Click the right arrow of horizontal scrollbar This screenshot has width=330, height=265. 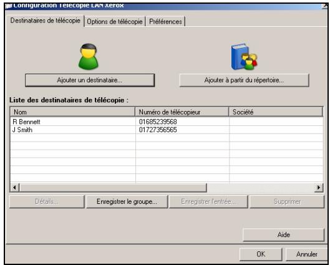click(x=319, y=188)
